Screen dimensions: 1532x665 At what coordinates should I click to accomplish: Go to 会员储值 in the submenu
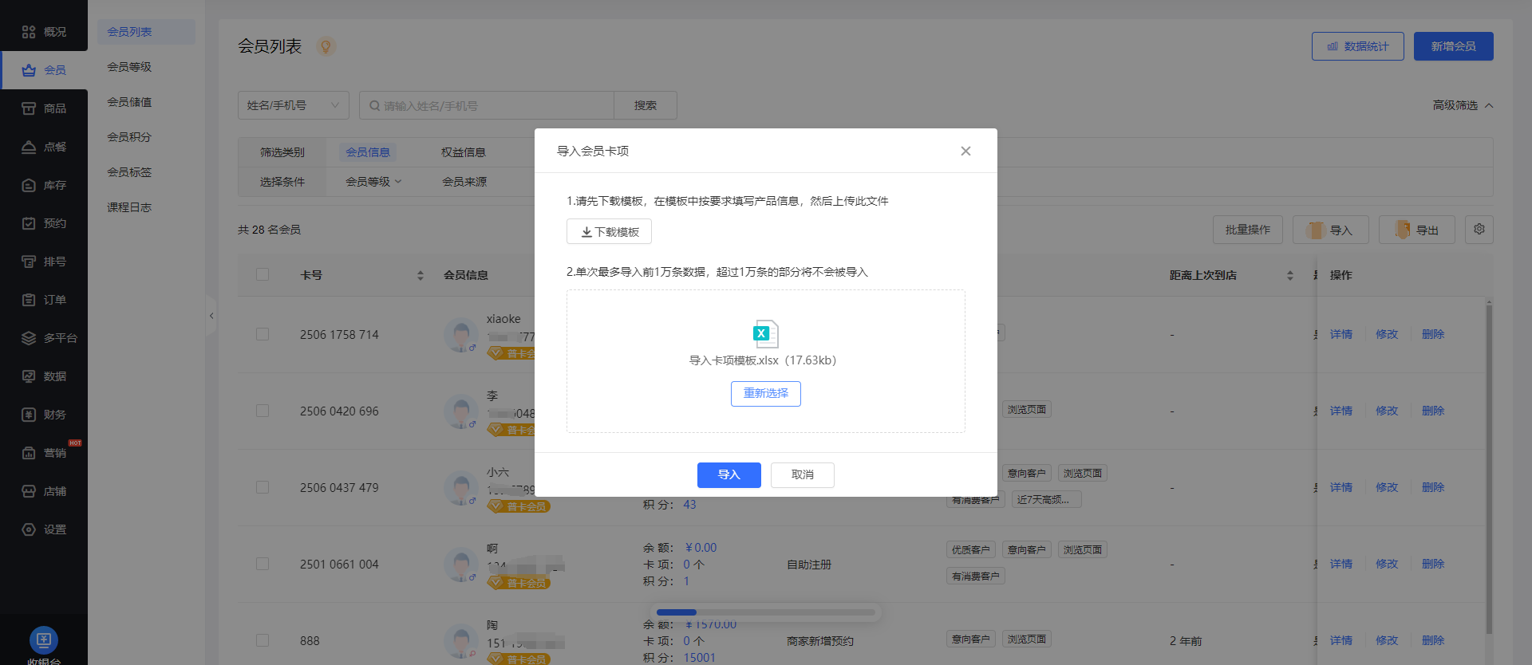coord(129,102)
